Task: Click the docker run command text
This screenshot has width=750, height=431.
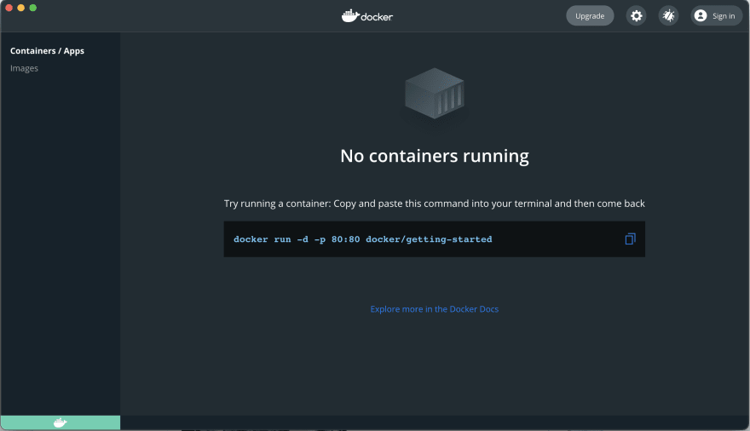Action: (x=362, y=238)
